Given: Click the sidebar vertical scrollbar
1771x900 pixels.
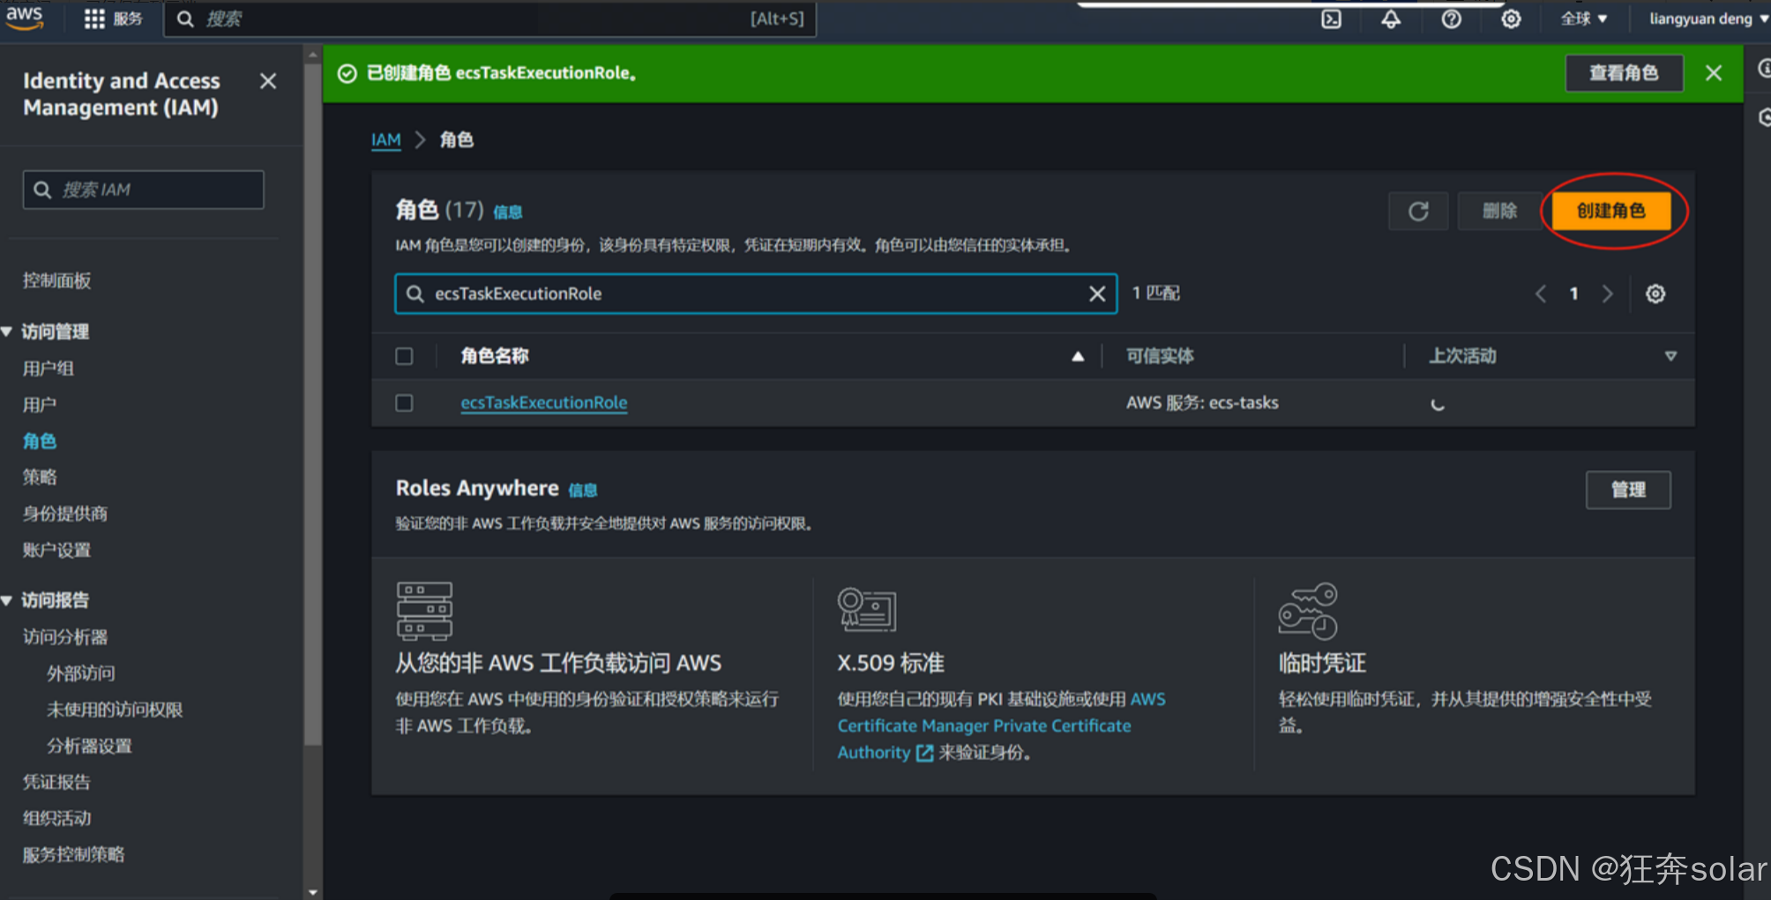Looking at the screenshot, I should tap(312, 405).
